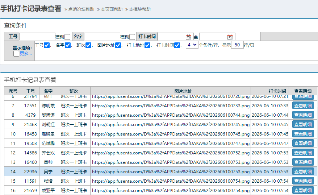Click 查看明细 for row 13 唐帅
Image resolution: width=318 pixels, height=195 pixels.
tap(303, 162)
